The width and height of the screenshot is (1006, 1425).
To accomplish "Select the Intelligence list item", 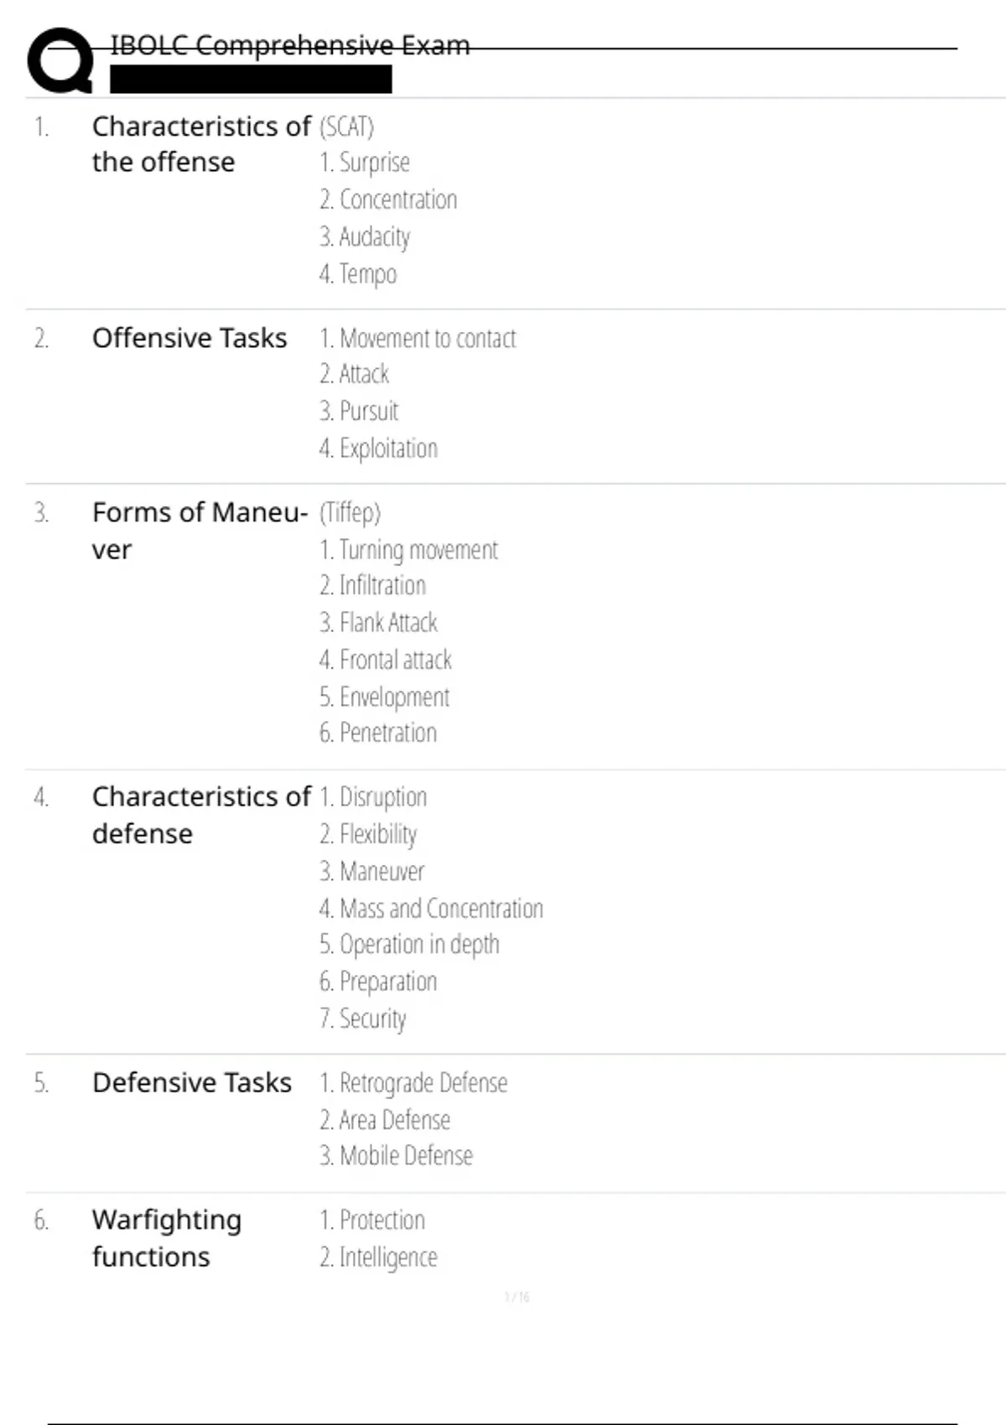I will [378, 1257].
